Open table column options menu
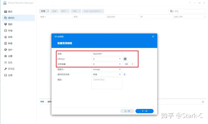The width and height of the screenshot is (208, 124). point(205,17)
